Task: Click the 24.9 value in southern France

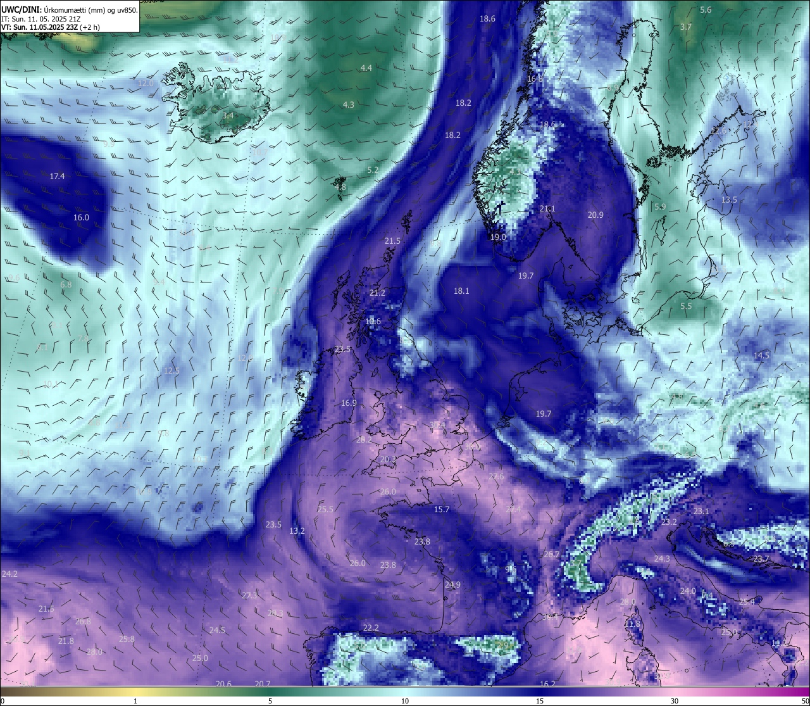Action: click(452, 584)
